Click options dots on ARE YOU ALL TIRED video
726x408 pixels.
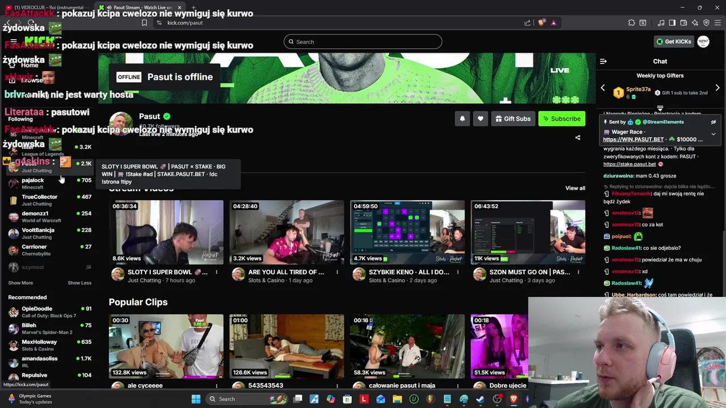337,272
